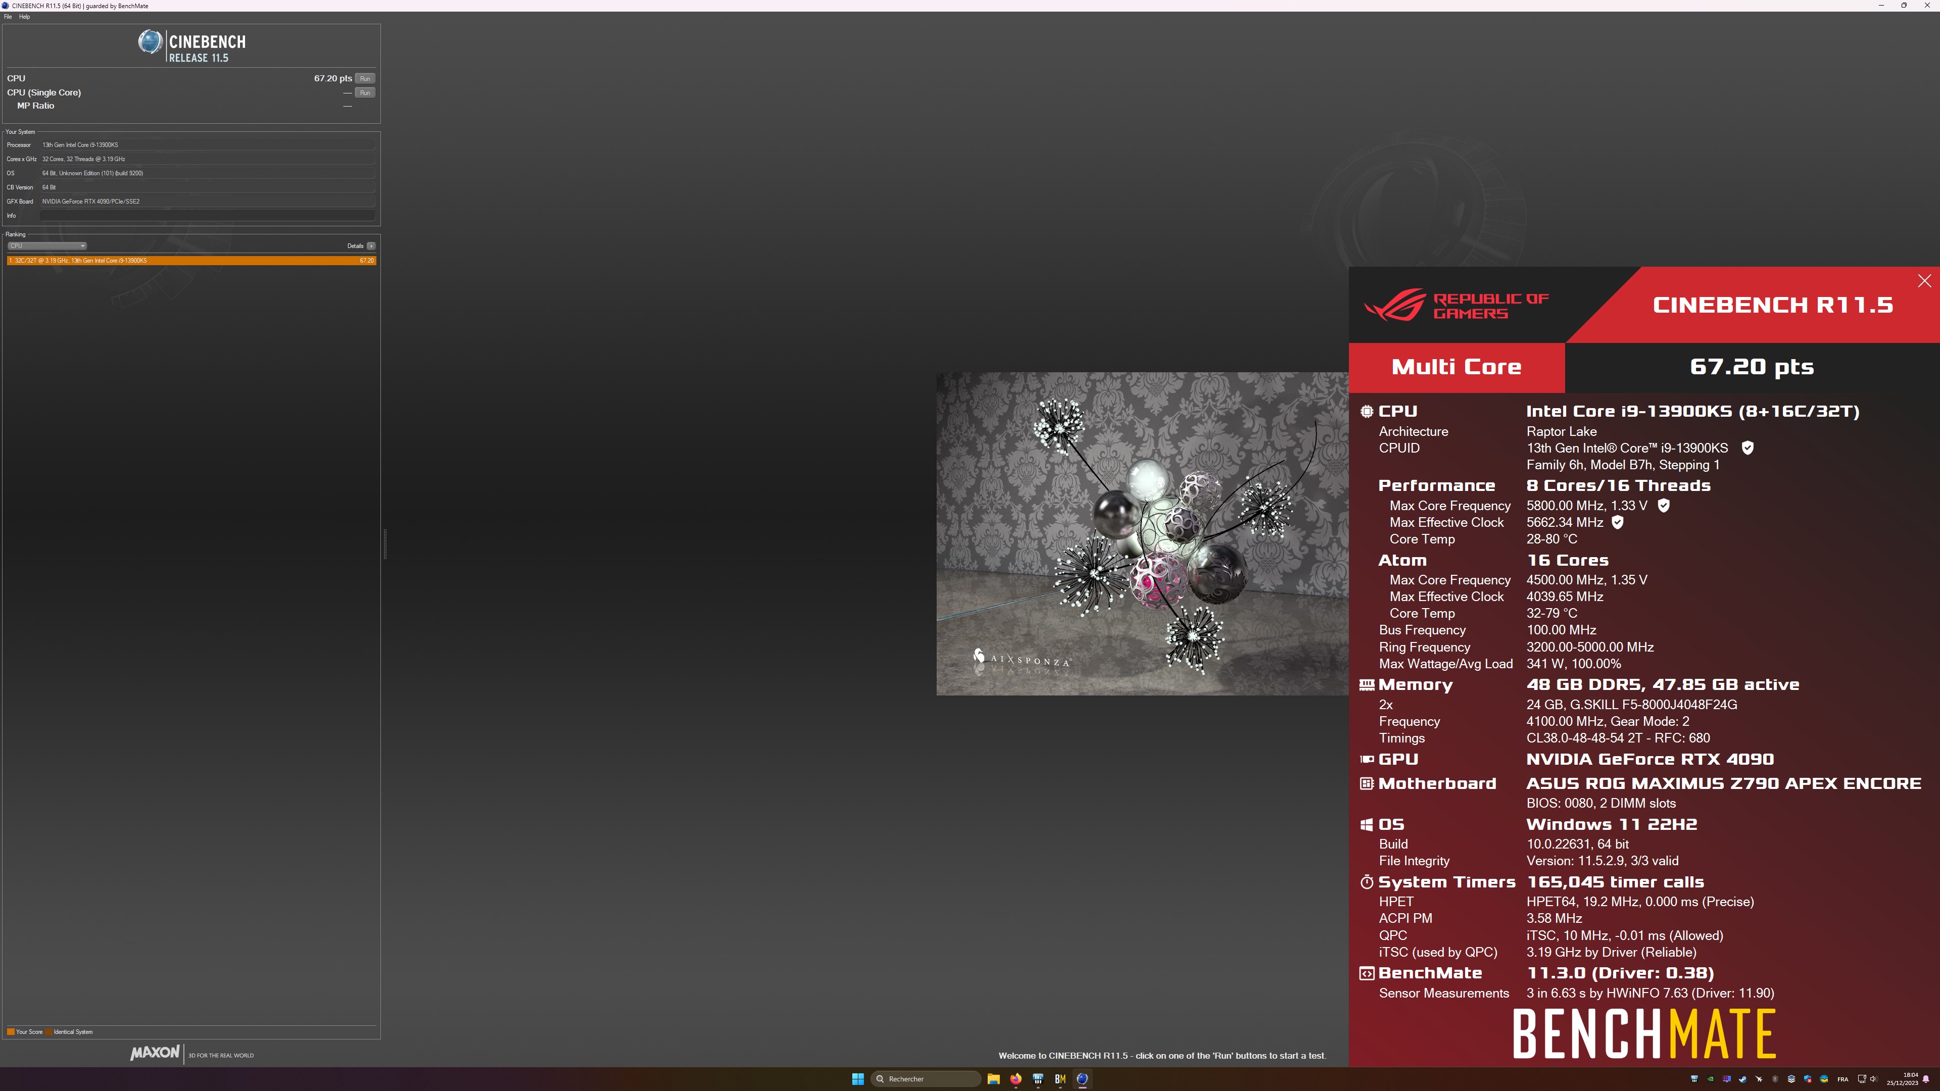Click the Maxon logo at bottom
Image resolution: width=1940 pixels, height=1091 pixels.
[155, 1053]
